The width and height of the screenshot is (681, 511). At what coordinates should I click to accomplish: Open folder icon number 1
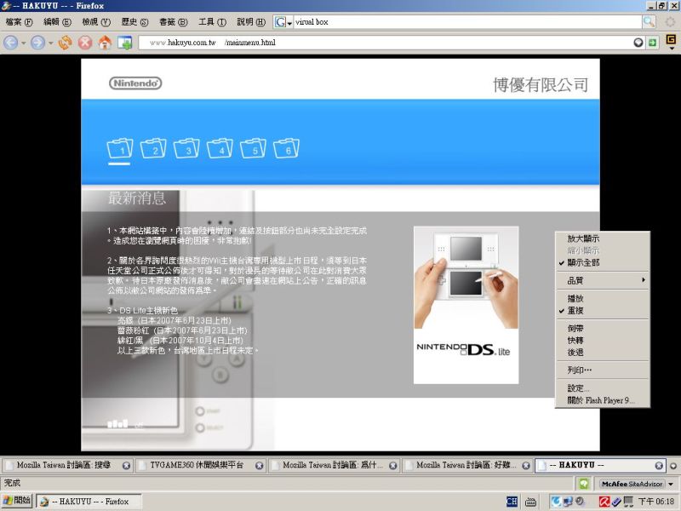coord(120,148)
